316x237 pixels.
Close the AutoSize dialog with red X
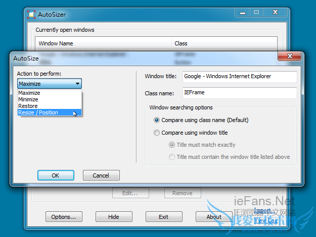(x=290, y=56)
